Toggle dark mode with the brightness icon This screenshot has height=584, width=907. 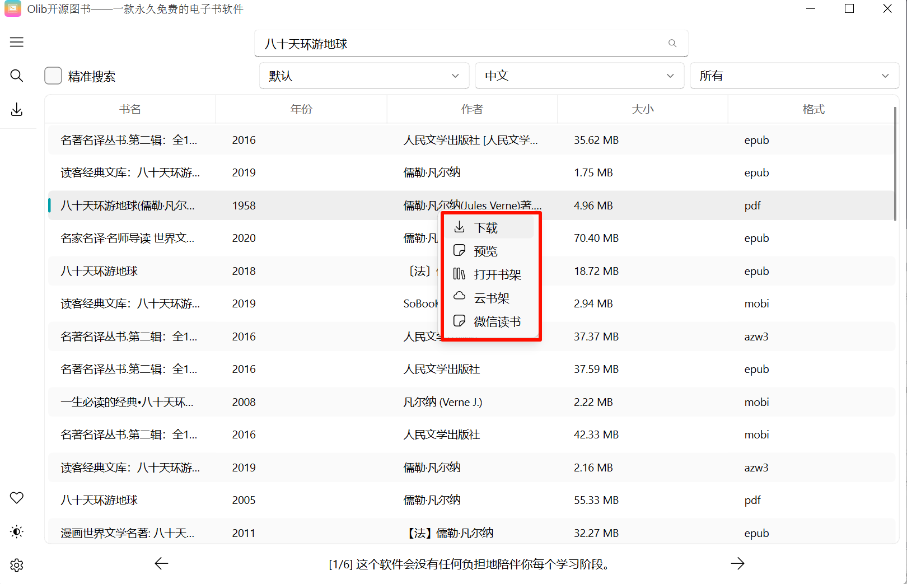[16, 531]
